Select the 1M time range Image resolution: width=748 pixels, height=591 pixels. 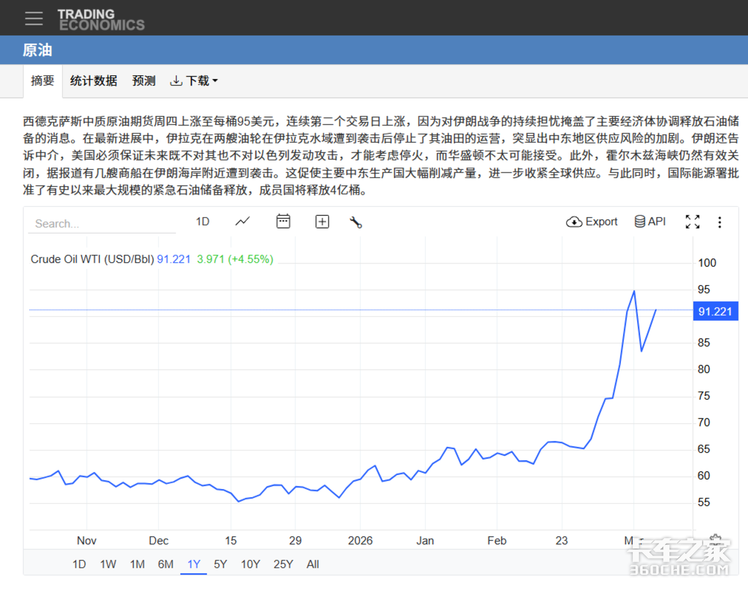click(x=137, y=564)
